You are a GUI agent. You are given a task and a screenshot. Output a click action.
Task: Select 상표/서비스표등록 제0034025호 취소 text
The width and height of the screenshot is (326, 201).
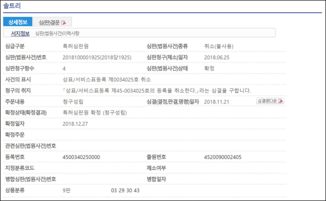point(107,79)
